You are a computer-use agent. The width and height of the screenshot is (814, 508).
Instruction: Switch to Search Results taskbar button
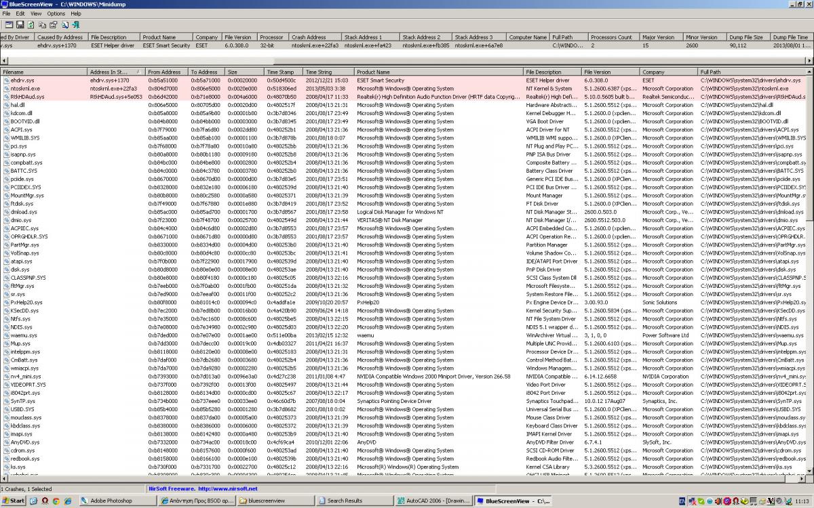click(x=355, y=501)
